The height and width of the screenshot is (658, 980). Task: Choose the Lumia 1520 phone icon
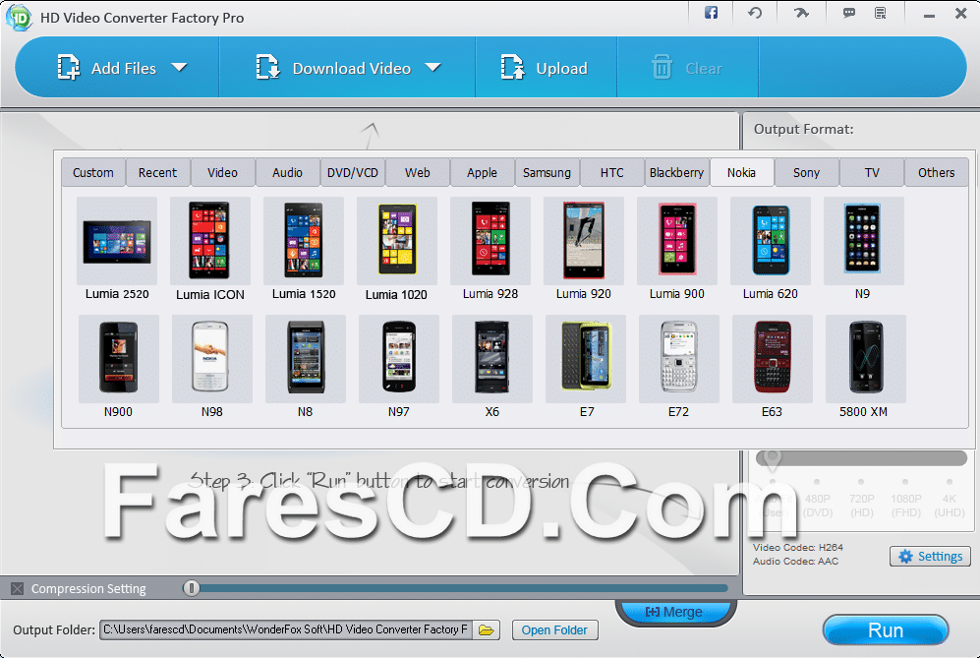[x=304, y=241]
